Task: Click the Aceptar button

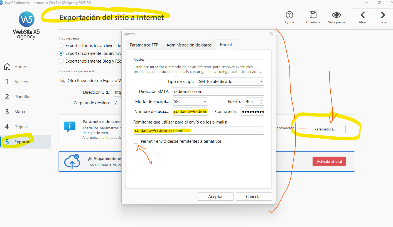Action: [x=215, y=196]
